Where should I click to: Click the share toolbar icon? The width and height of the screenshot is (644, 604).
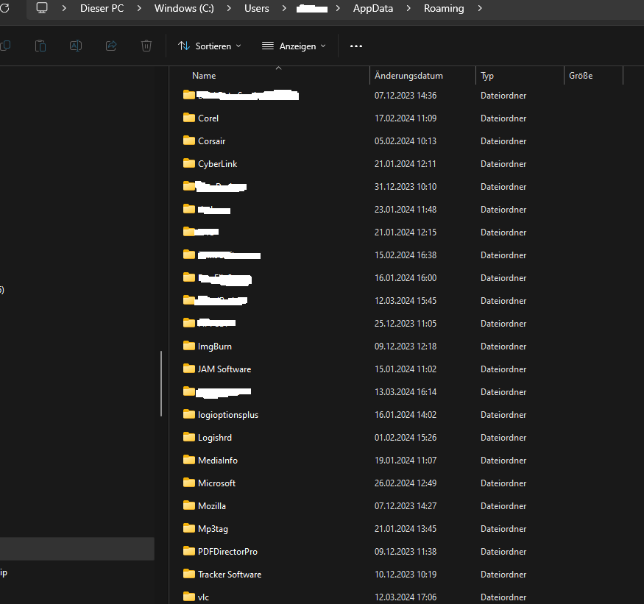(111, 46)
